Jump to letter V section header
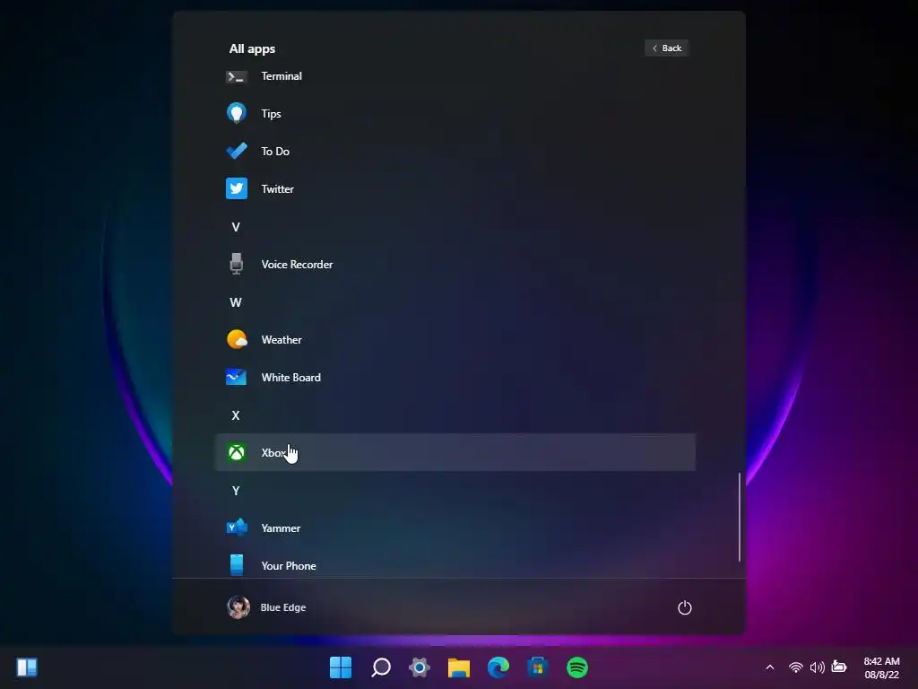 [x=236, y=227]
